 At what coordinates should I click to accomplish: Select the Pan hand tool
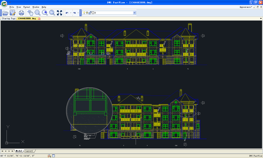pyautogui.click(x=30, y=13)
